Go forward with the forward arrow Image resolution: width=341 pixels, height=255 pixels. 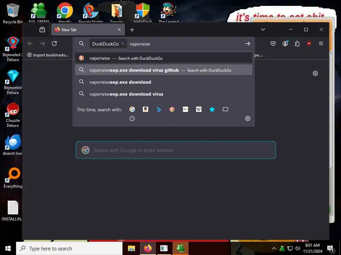coord(42,43)
